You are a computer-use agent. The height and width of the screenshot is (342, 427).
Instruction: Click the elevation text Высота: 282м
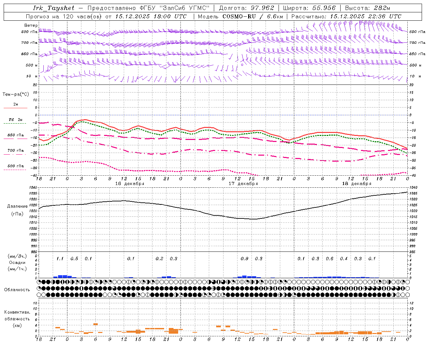click(368, 8)
